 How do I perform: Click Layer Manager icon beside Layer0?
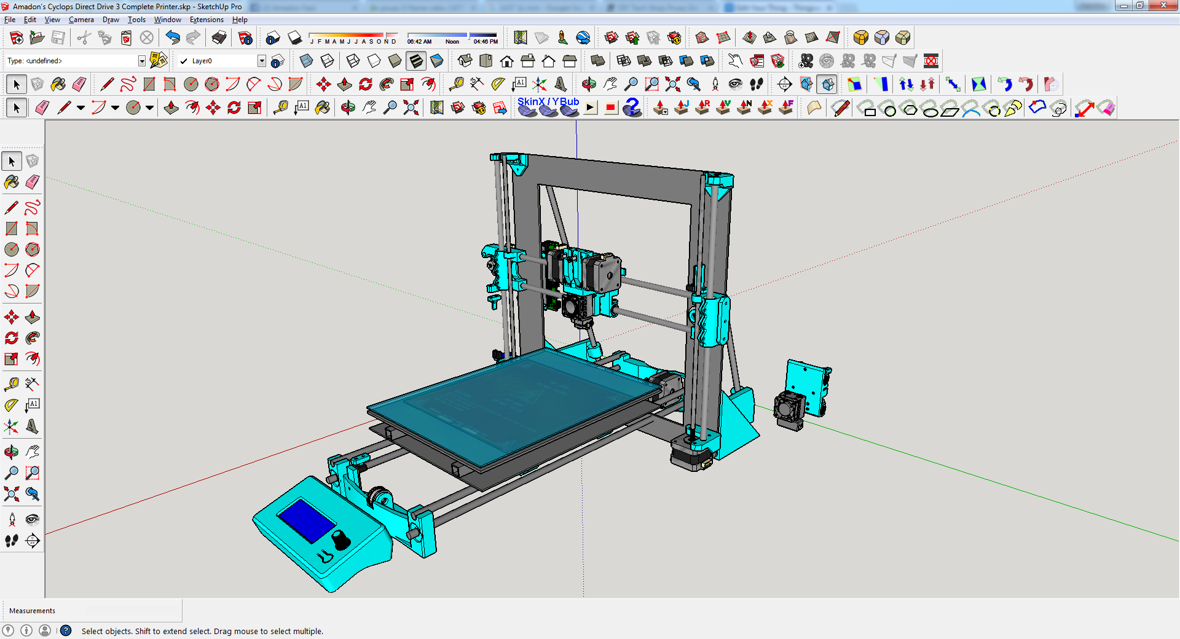click(x=278, y=61)
